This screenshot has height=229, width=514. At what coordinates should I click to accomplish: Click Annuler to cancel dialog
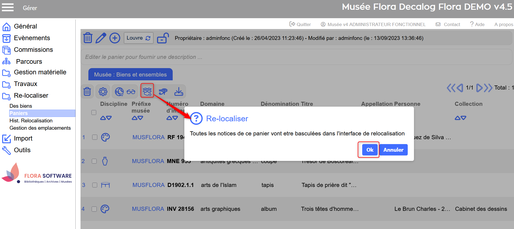[x=393, y=150]
